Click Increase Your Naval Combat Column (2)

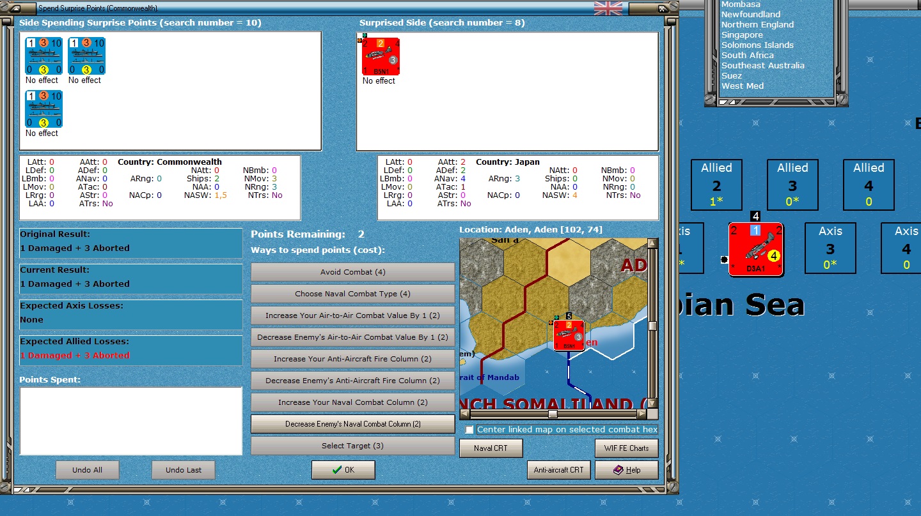353,402
